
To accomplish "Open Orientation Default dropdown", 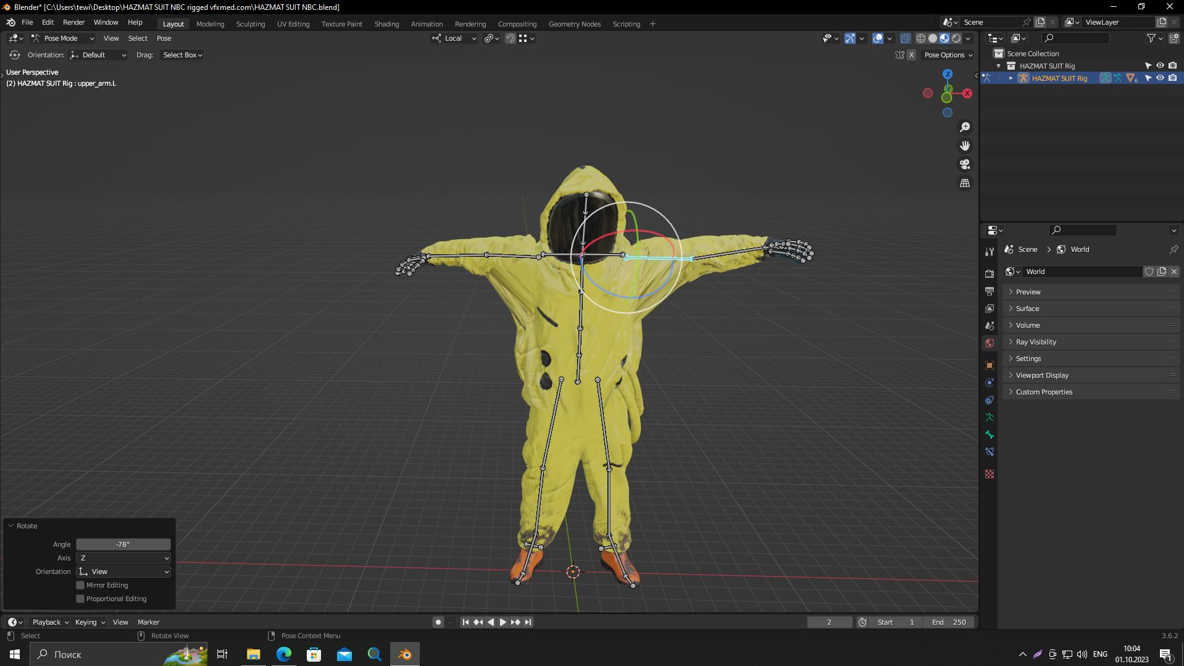I will (98, 55).
